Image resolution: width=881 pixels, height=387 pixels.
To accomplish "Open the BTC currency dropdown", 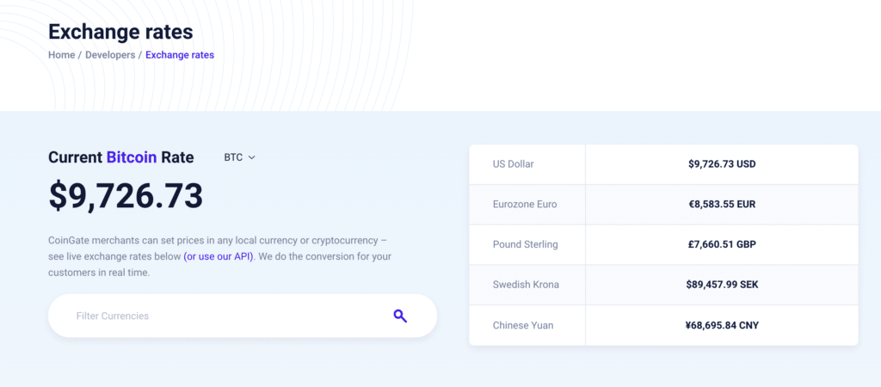I will pos(240,157).
